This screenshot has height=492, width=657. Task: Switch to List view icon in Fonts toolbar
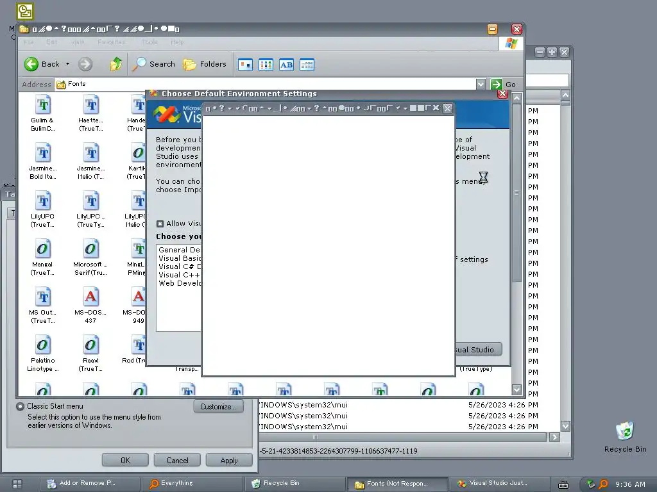(x=266, y=65)
